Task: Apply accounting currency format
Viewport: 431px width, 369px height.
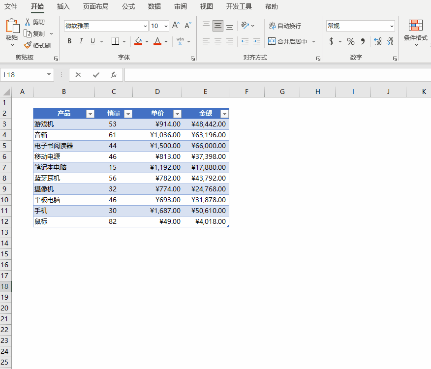Action: pyautogui.click(x=332, y=41)
